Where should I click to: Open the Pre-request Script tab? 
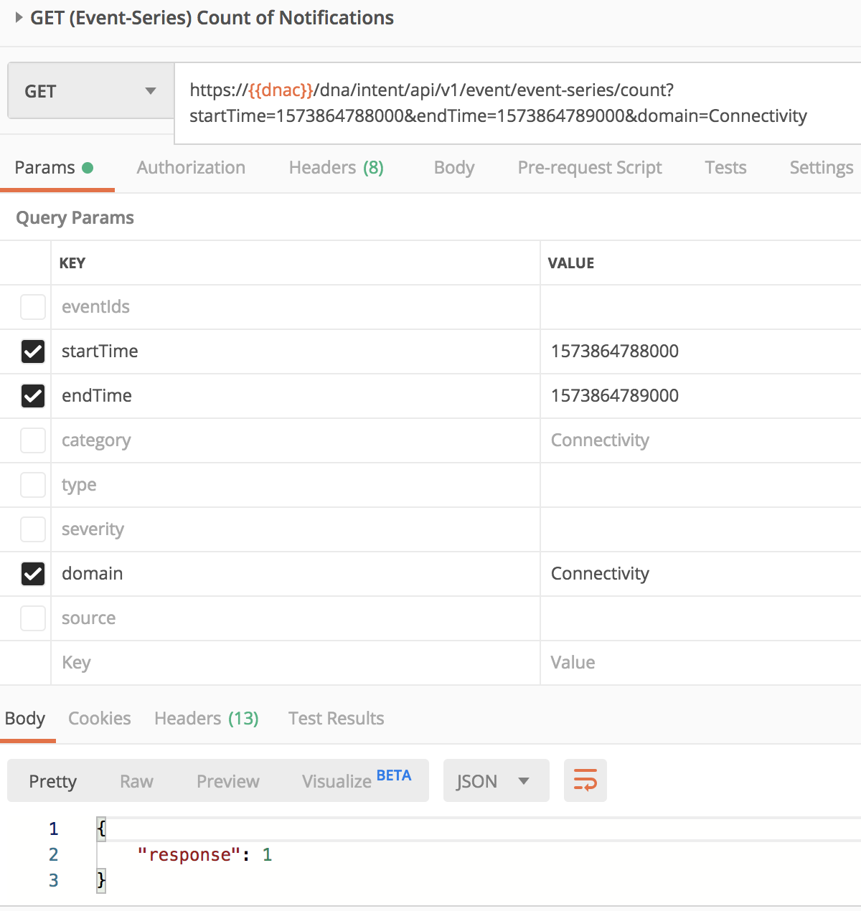point(589,168)
